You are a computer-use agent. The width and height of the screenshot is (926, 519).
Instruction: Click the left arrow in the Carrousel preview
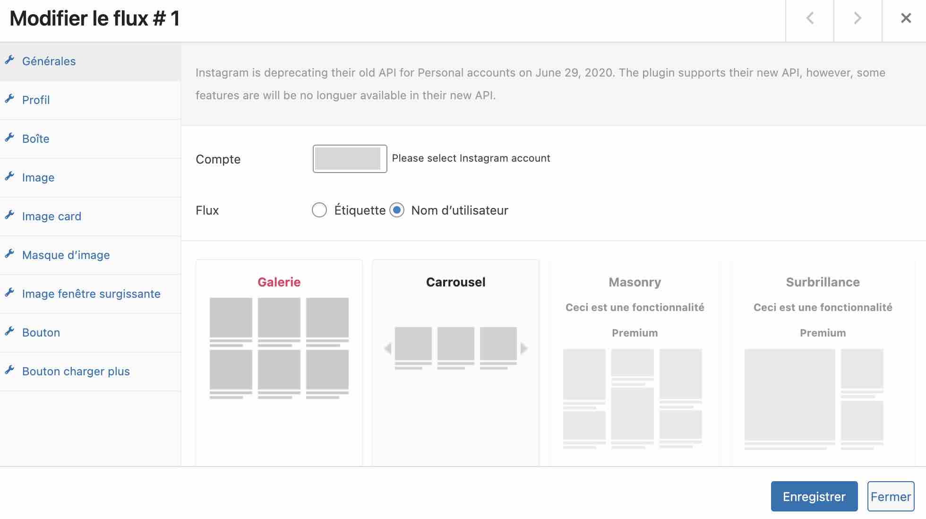(388, 348)
